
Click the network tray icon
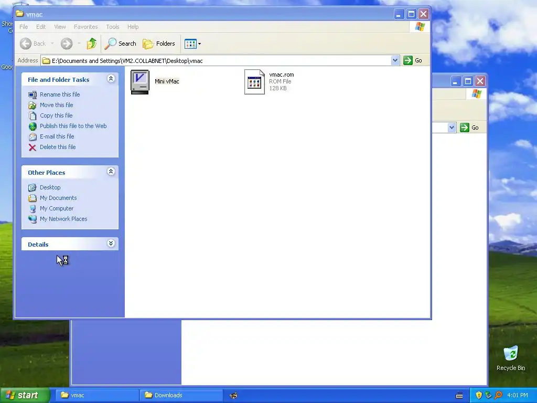tap(489, 395)
